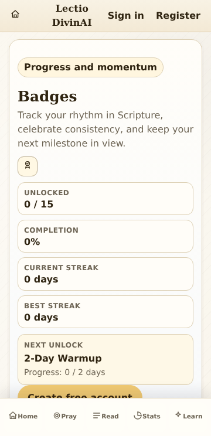Select the Learn tab with the sparkle icon
211x436 pixels.
pos(189,416)
